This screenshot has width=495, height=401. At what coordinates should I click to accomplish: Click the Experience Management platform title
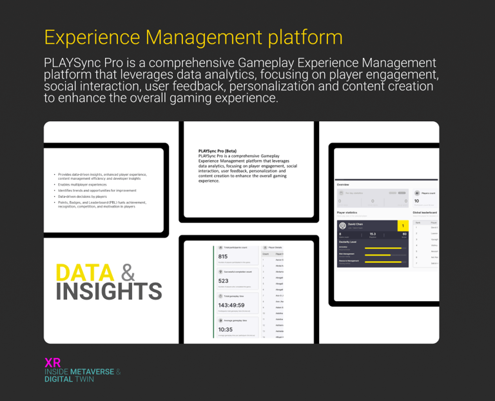point(193,37)
